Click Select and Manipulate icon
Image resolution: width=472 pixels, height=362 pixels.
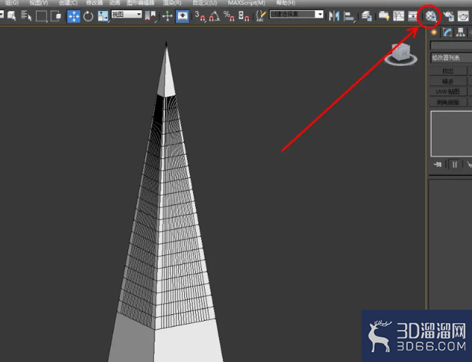click(x=167, y=16)
